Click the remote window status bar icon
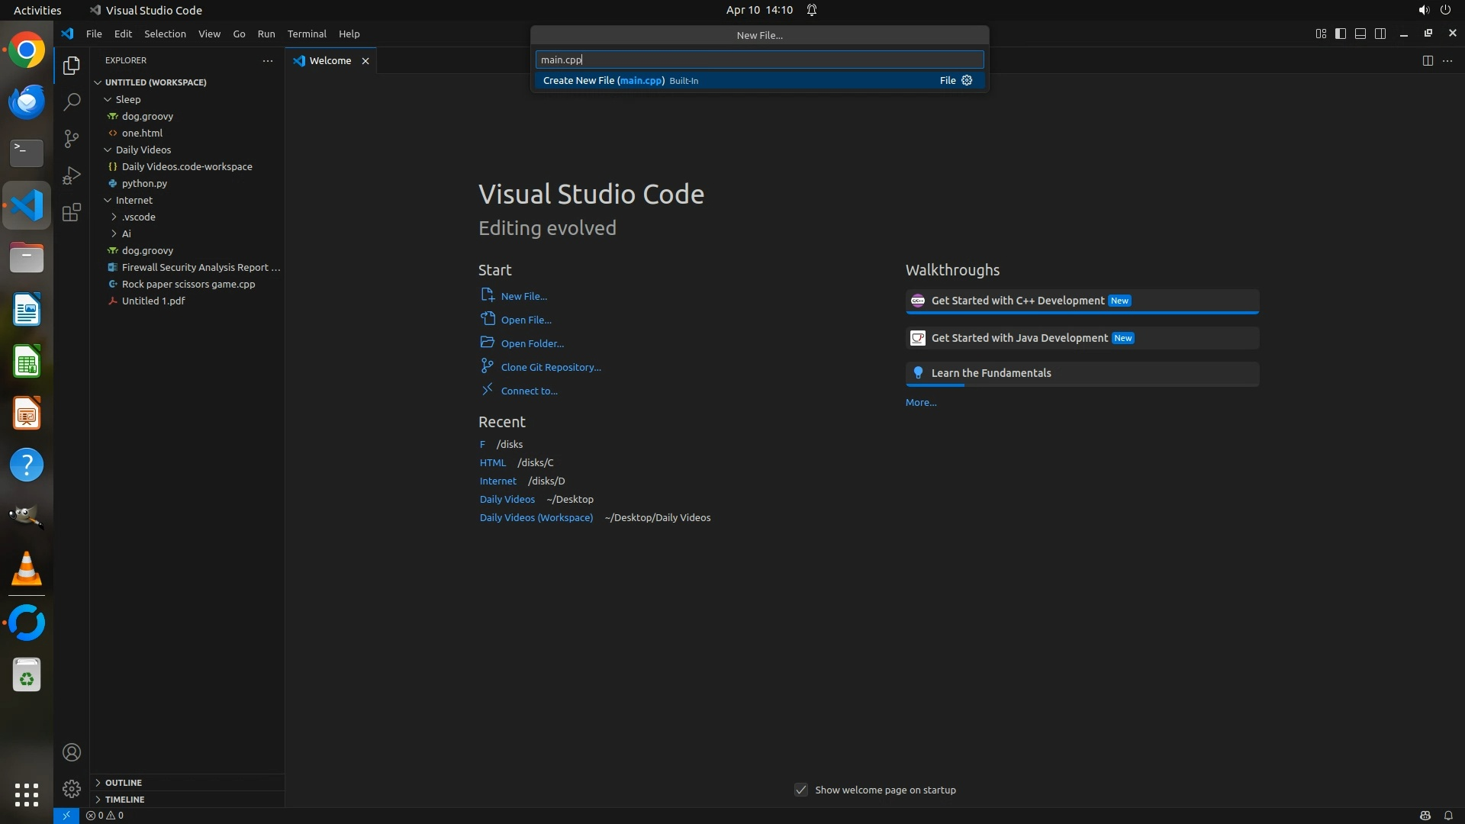 [x=66, y=815]
